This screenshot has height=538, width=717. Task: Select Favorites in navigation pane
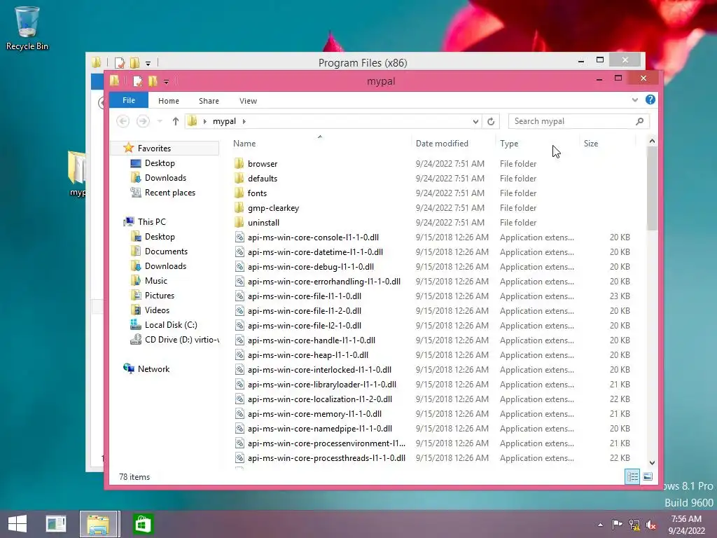point(154,149)
